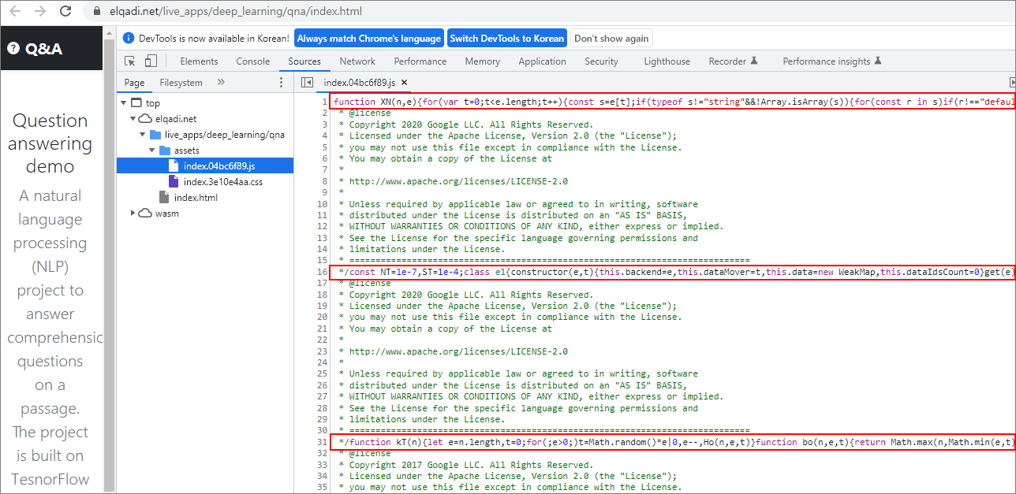Screen dimensions: 1016x494
Task: Click the Recorder flask icon
Action: click(754, 61)
